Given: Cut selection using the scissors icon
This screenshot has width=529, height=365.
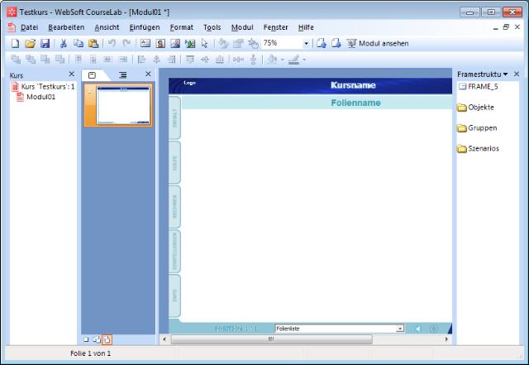Looking at the screenshot, I should (63, 43).
